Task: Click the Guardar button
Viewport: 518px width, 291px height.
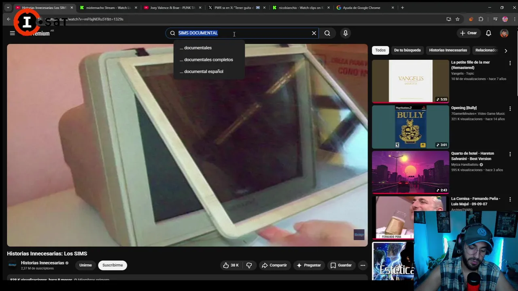Action: [x=341, y=265]
